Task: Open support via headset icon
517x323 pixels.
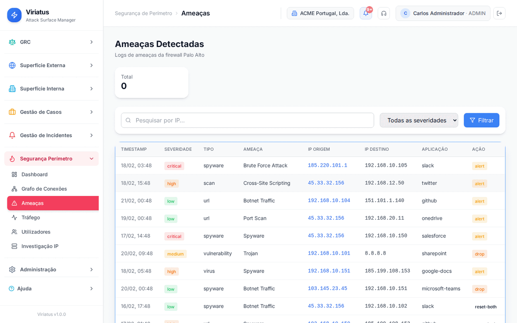Action: point(383,13)
